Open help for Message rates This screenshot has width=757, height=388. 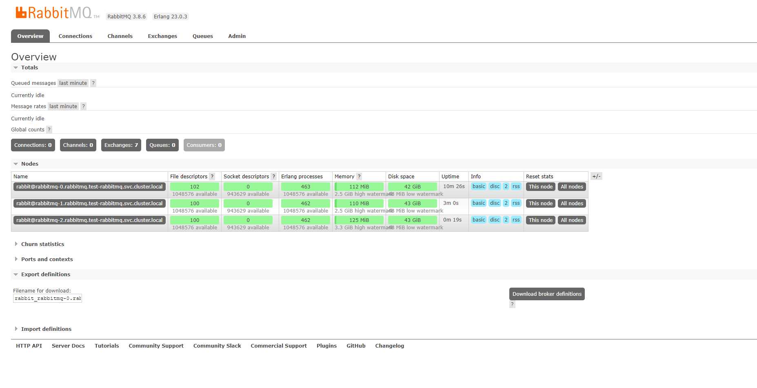pyautogui.click(x=83, y=106)
